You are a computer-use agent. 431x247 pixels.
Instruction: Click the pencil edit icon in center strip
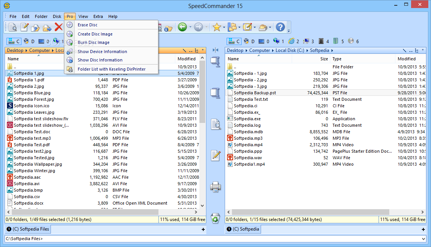pos(216,156)
